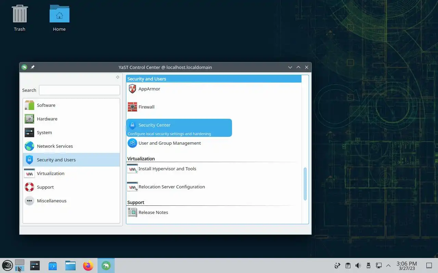Open Dolphin file manager from taskbar
This screenshot has width=438, height=273.
coord(70,265)
